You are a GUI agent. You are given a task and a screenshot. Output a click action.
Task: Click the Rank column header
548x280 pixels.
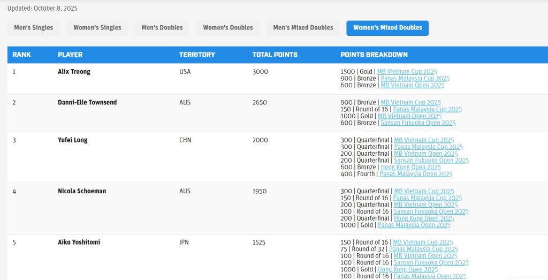point(21,55)
